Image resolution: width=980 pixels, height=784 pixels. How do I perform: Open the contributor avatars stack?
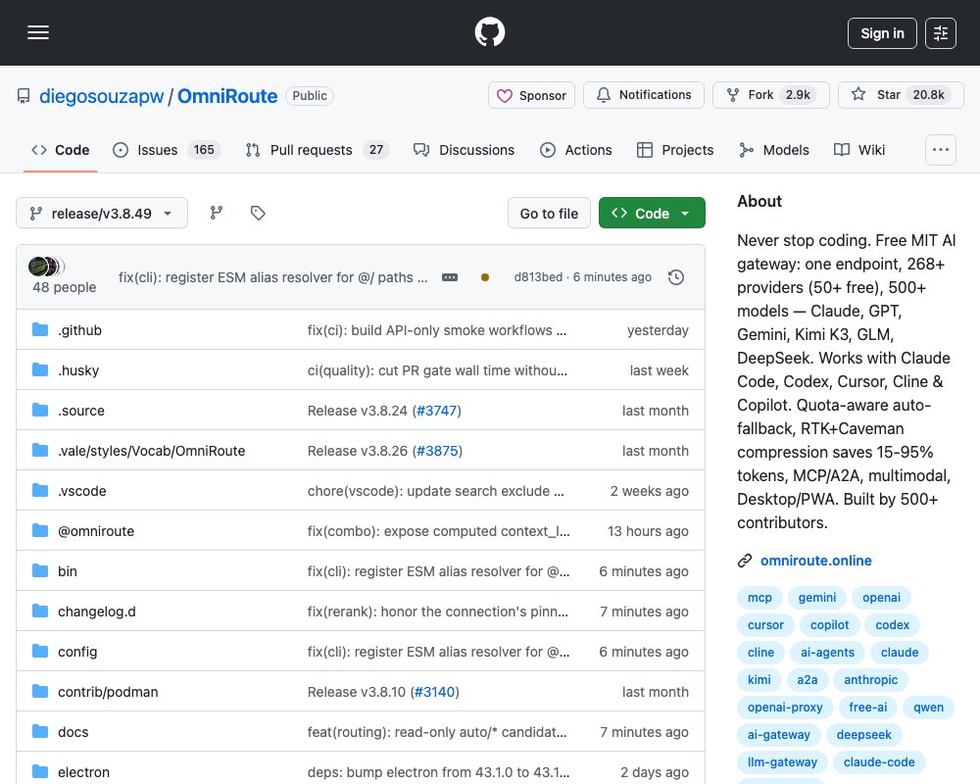pyautogui.click(x=47, y=267)
